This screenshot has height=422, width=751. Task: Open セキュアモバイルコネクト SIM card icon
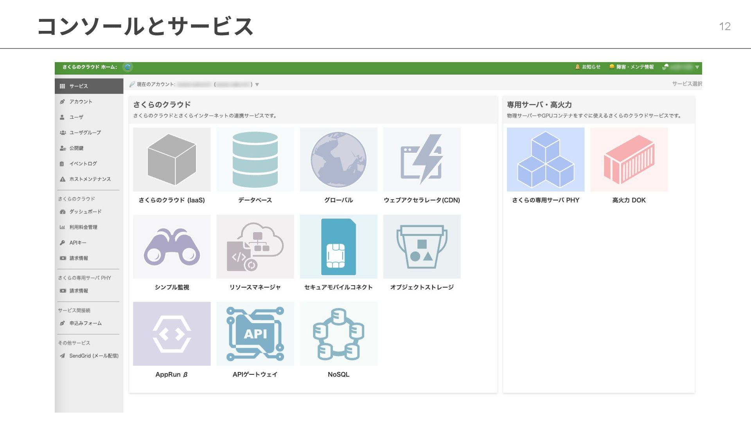click(338, 247)
